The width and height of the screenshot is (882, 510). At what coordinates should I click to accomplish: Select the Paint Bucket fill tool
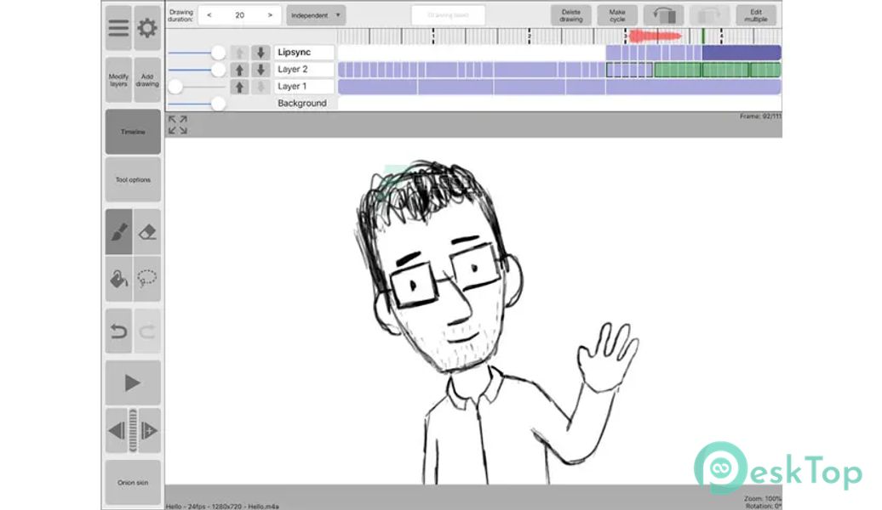coord(118,279)
